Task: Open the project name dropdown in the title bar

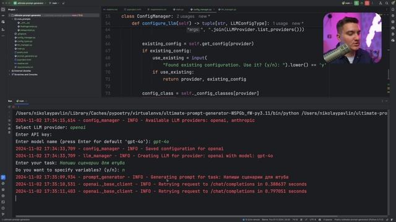Action: pyautogui.click(x=30, y=3)
